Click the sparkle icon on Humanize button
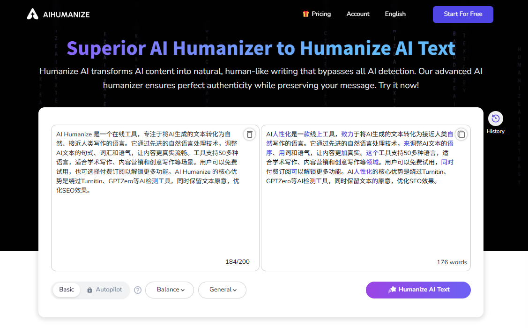528x328 pixels. pyautogui.click(x=392, y=290)
